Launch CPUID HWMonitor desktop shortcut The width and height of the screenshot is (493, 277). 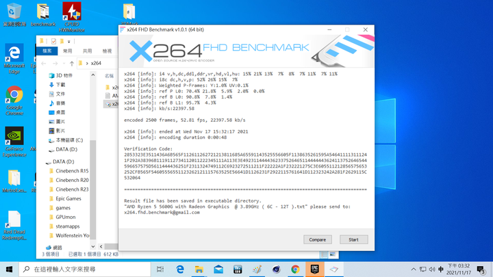[x=72, y=17]
